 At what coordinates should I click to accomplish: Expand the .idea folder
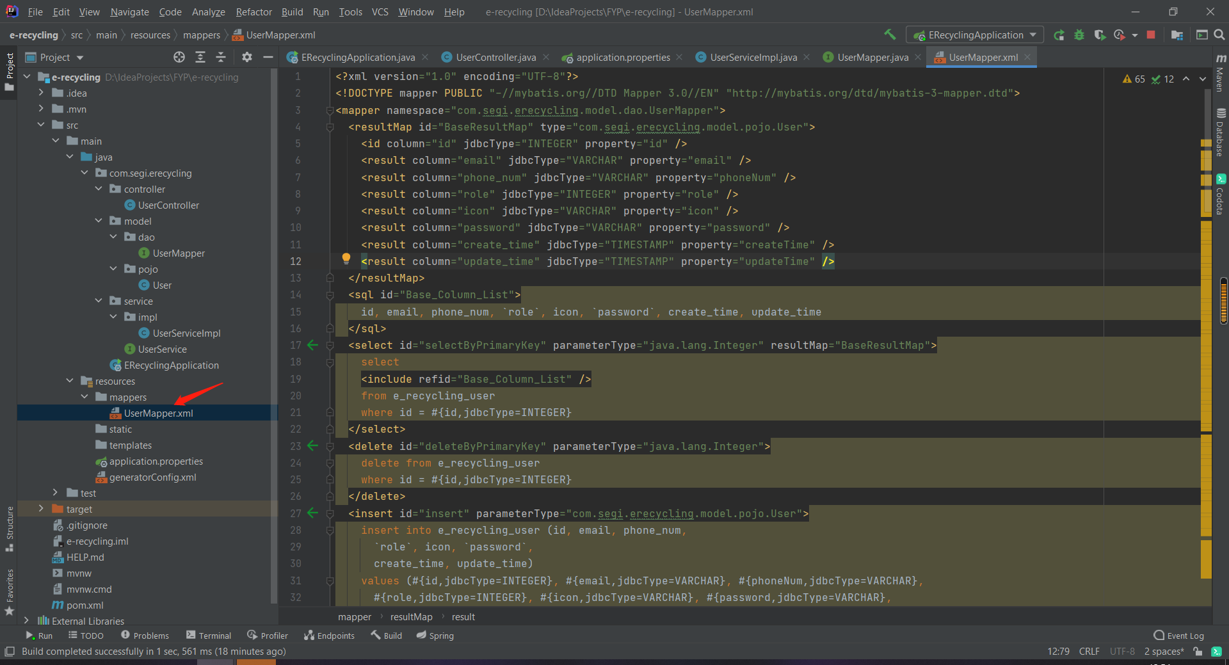coord(41,93)
